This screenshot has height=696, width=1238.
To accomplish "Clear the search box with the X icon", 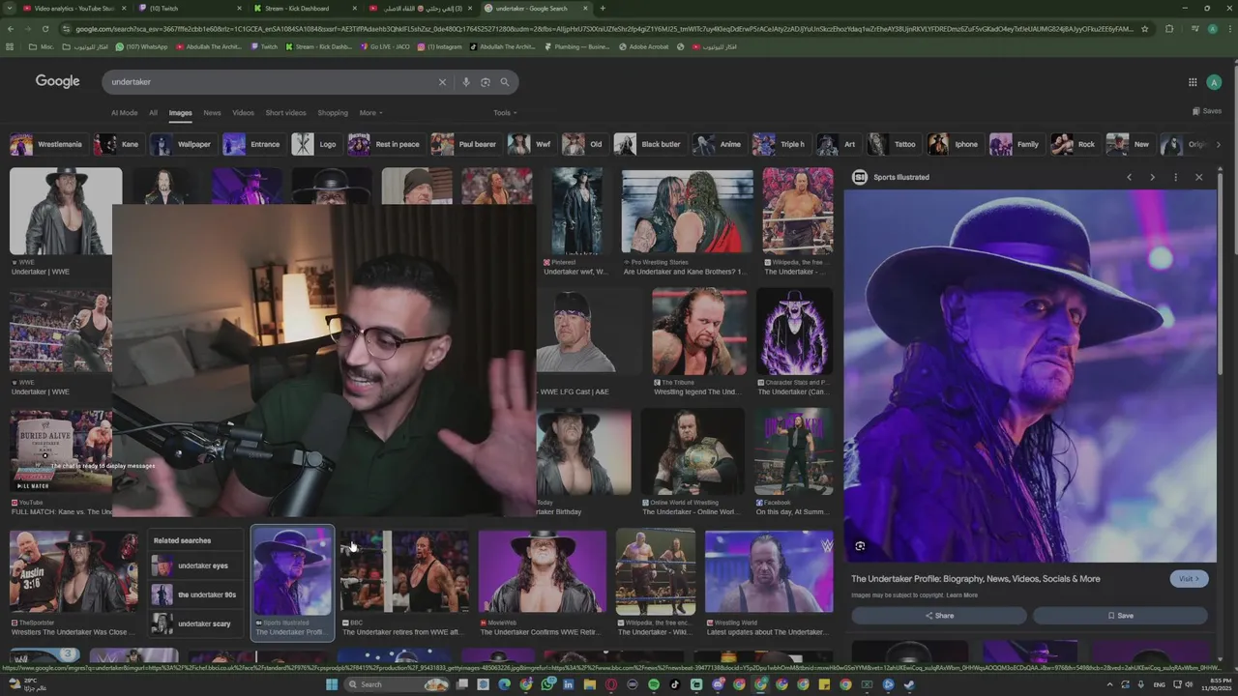I will (443, 82).
